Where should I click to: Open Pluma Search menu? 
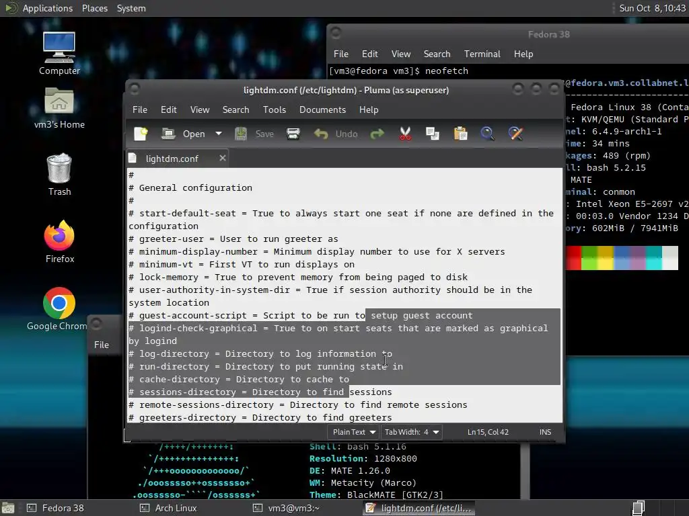pos(235,110)
